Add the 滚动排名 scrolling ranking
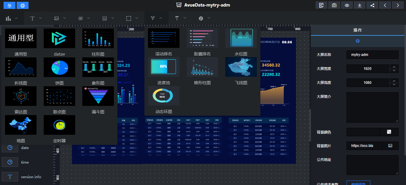 pos(164,38)
